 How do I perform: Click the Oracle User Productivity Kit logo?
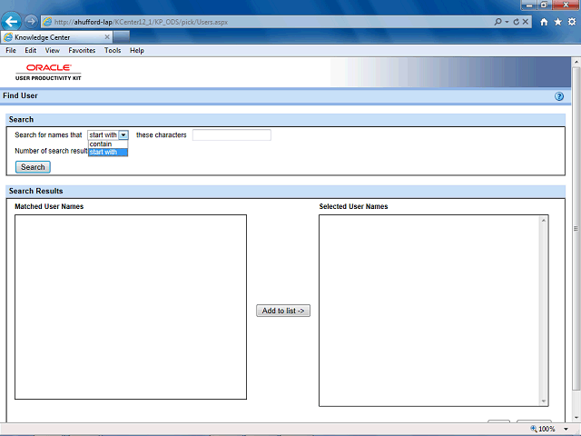(x=48, y=72)
